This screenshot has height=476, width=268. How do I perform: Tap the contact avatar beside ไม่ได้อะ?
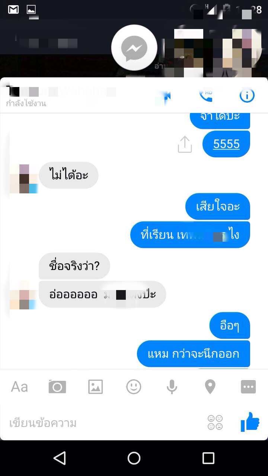[24, 178]
